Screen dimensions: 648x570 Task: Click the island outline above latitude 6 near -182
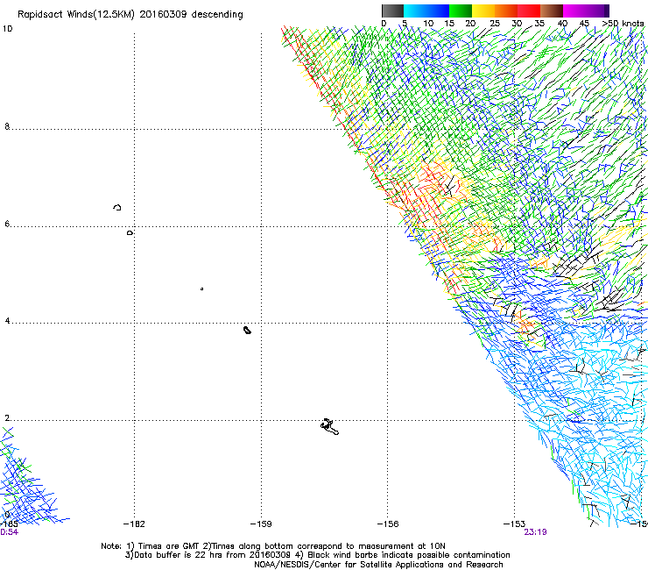pos(117,207)
